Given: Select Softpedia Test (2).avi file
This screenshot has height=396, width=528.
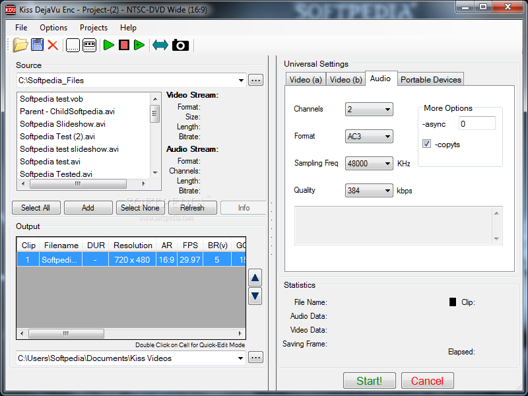Looking at the screenshot, I should tap(57, 137).
